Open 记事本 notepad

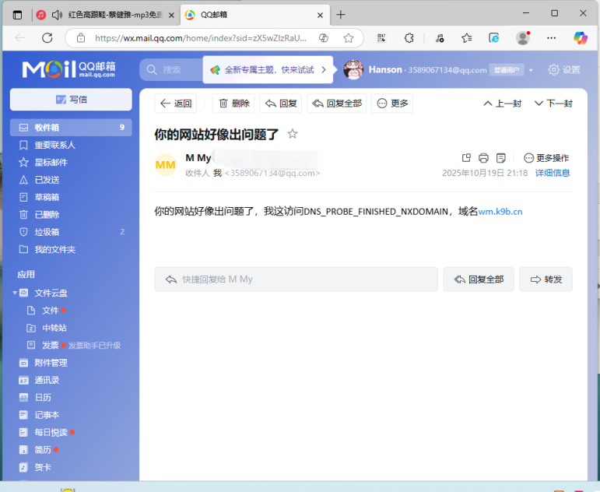pos(47,415)
